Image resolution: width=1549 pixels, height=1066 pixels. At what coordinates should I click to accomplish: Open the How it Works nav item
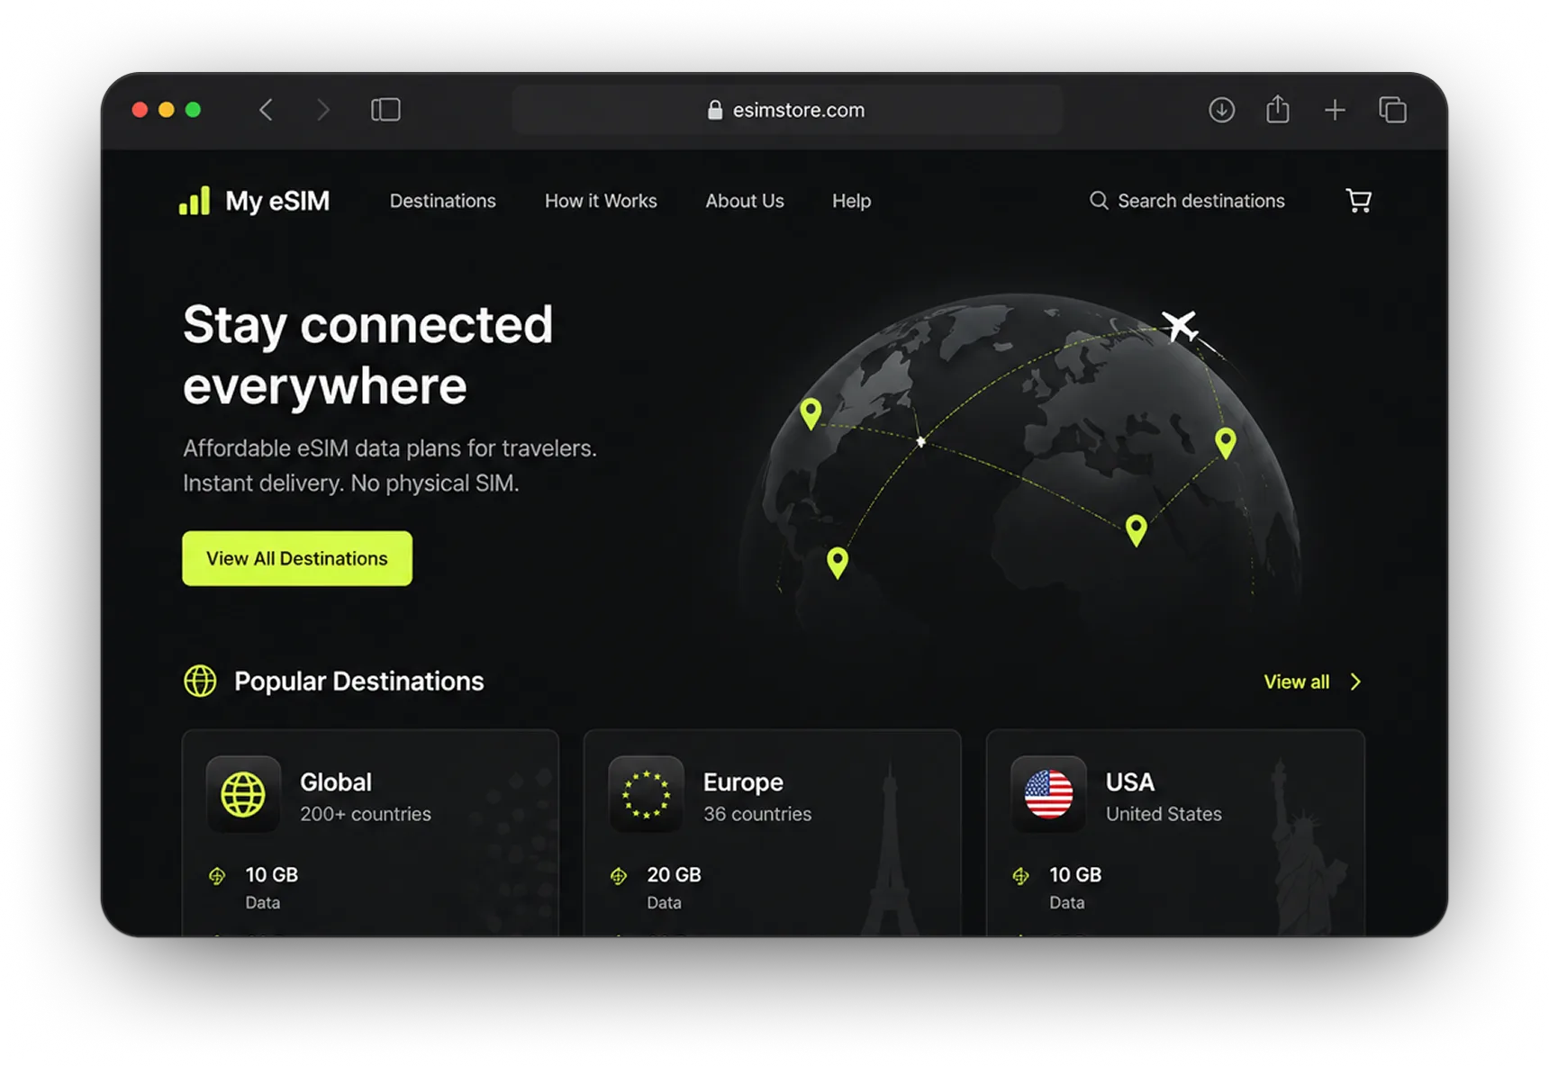[601, 201]
